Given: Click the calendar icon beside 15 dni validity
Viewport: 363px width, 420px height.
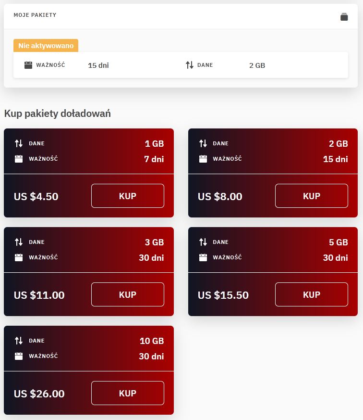Looking at the screenshot, I should coord(28,65).
